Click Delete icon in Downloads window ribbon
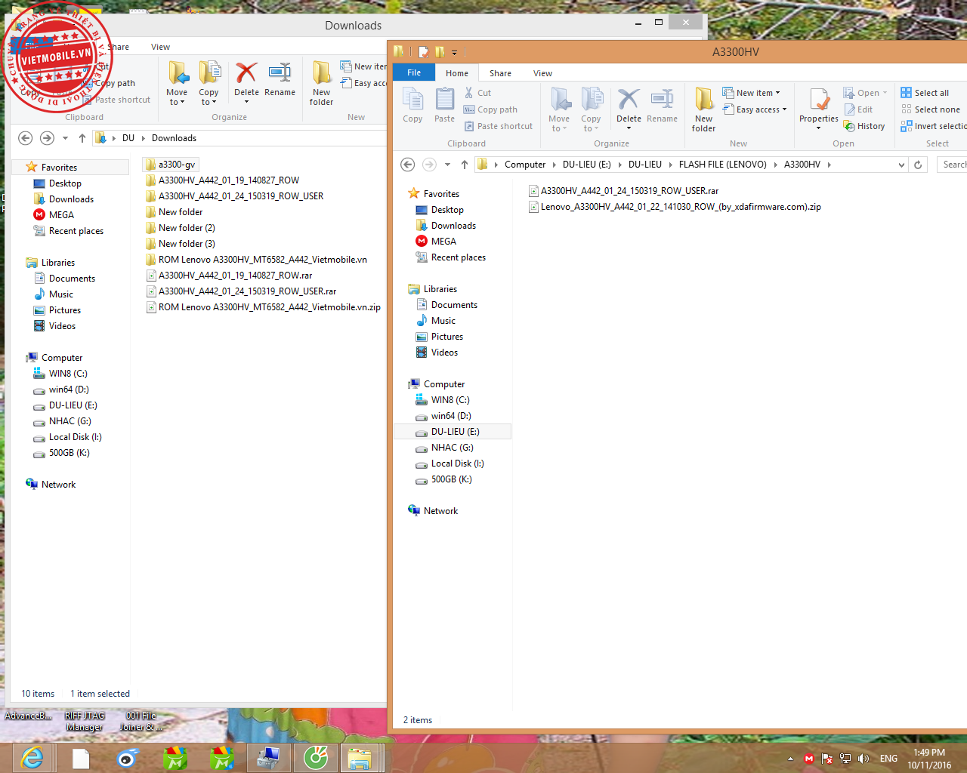Image resolution: width=967 pixels, height=773 pixels. pyautogui.click(x=246, y=79)
